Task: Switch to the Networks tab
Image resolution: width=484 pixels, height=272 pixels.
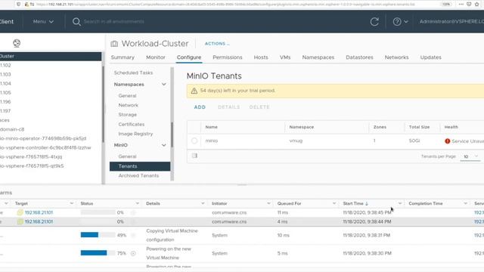Action: point(396,57)
